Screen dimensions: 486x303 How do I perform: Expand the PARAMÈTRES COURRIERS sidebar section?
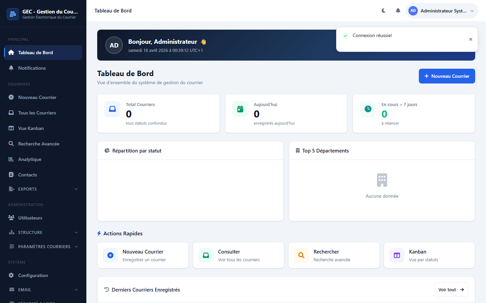pos(43,247)
